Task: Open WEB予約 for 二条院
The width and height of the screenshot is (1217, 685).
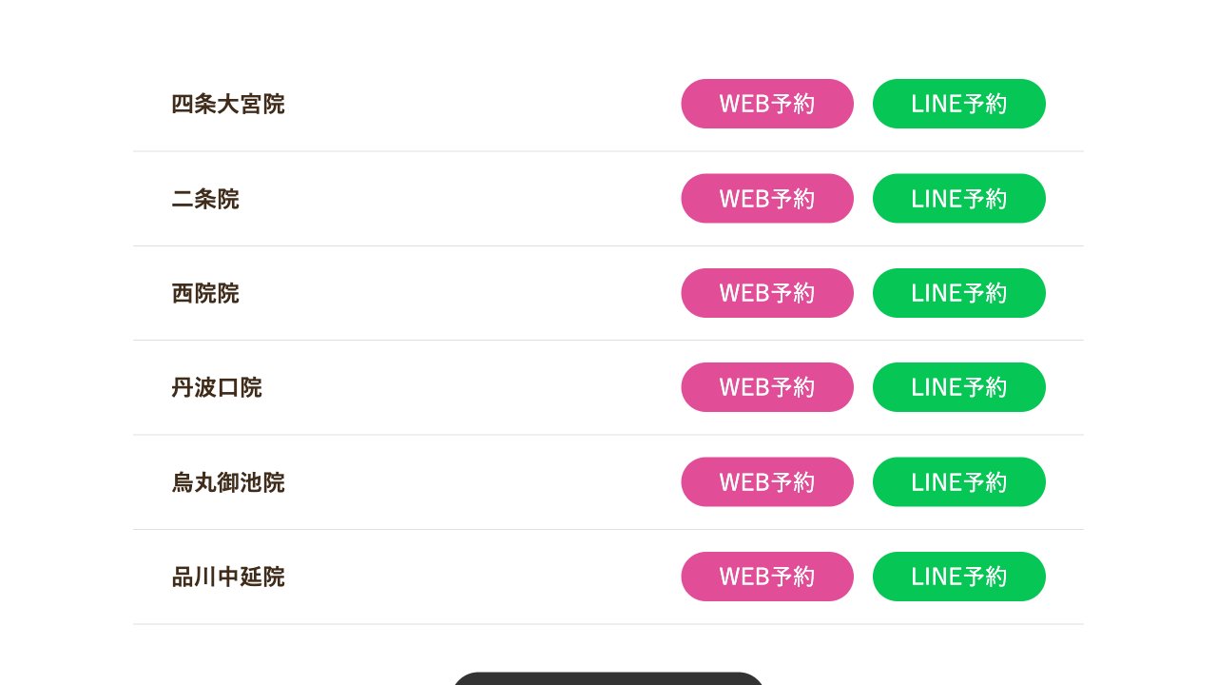Action: (766, 199)
